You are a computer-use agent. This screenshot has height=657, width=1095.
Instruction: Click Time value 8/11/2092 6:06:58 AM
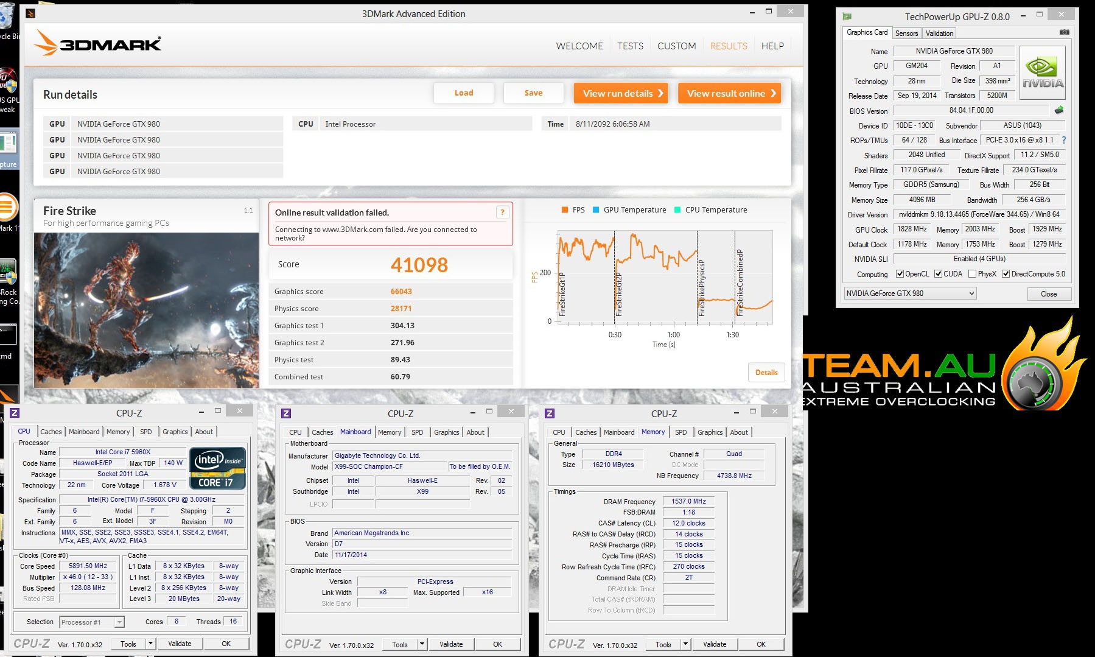613,124
